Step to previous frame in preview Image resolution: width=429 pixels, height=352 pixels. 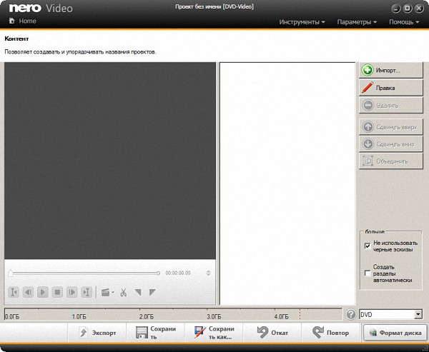click(28, 292)
